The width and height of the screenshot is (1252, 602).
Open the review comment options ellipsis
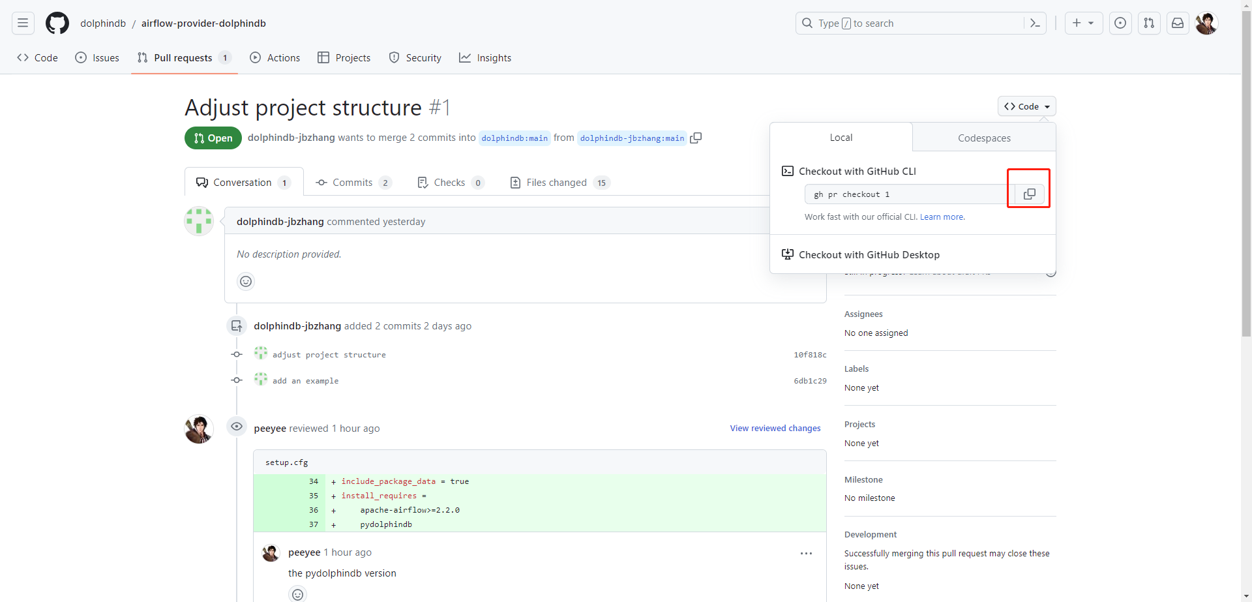tap(807, 554)
